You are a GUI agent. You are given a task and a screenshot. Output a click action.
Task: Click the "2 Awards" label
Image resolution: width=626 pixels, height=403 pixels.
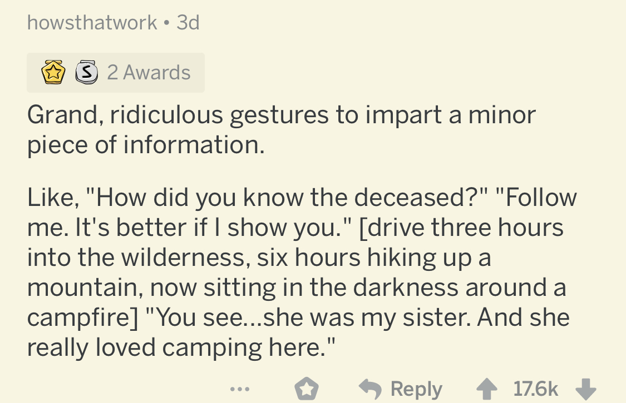point(149,73)
